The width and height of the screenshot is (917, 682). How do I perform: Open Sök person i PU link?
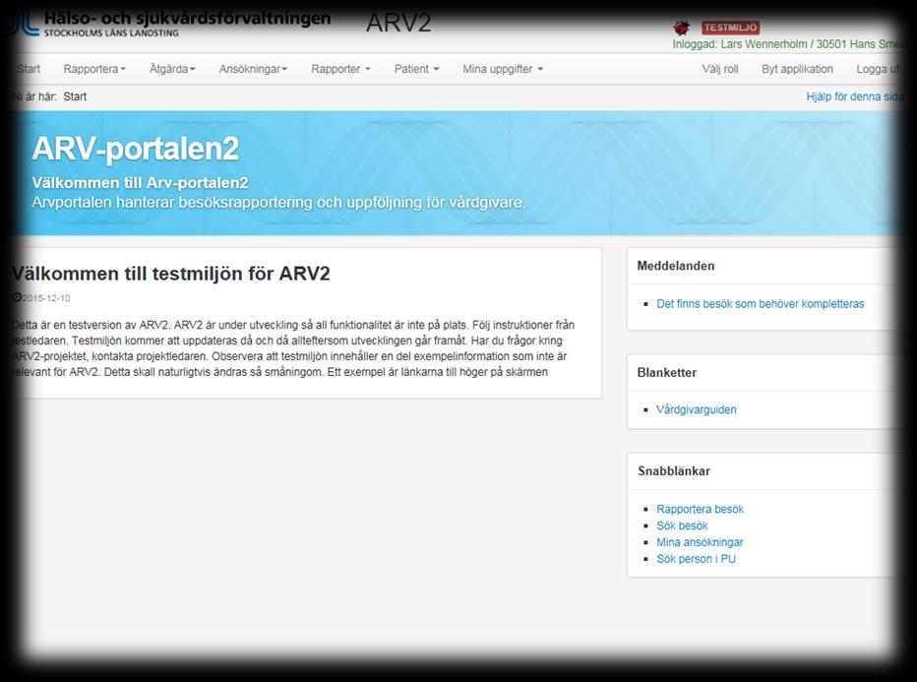pos(696,559)
